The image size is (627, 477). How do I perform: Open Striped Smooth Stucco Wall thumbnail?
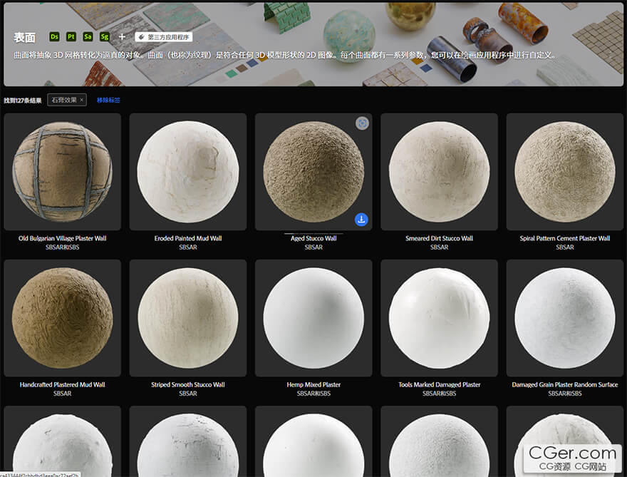tap(188, 318)
